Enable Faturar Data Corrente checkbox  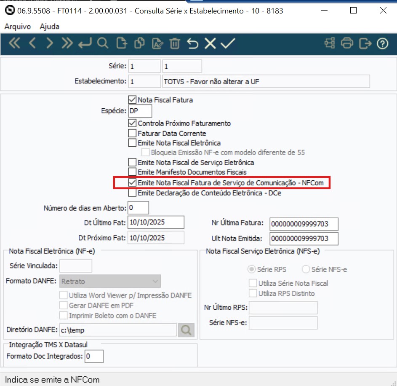point(132,133)
